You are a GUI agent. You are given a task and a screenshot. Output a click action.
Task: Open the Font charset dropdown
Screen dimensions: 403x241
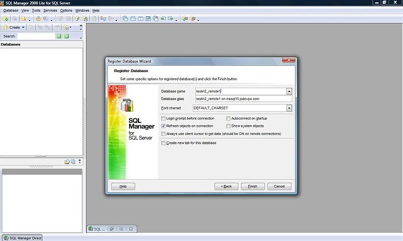(289, 108)
